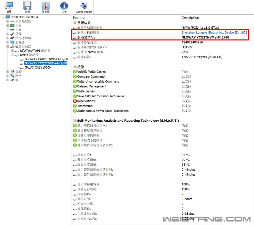Click the S.M.A.R.T. section heading
The image size is (254, 225).
[x=128, y=120]
